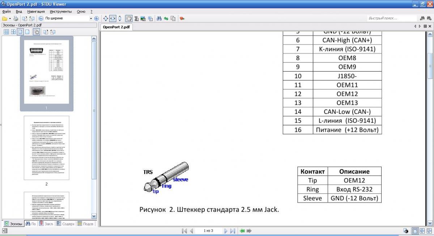Rotate page right in main toolbar
This screenshot has height=236, width=434.
point(32,18)
